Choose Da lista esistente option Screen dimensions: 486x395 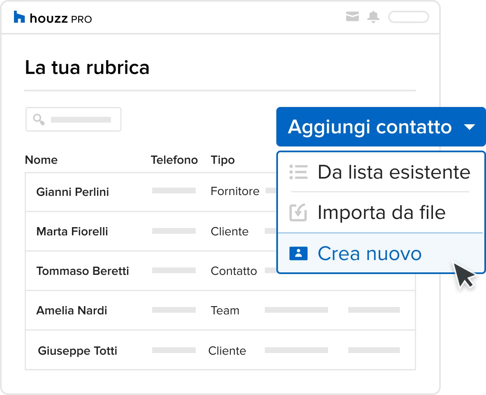[381, 172]
